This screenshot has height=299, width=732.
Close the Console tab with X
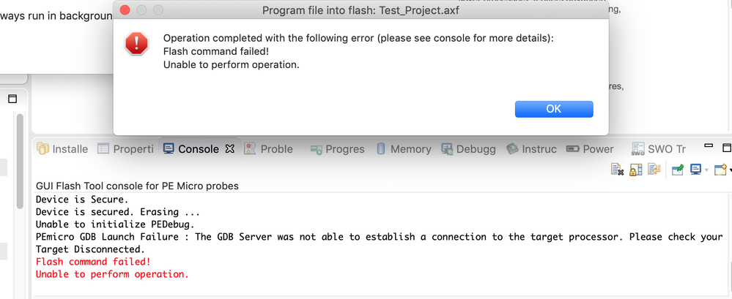229,148
